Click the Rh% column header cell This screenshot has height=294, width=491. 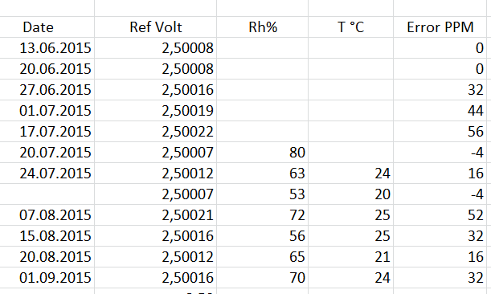point(263,27)
